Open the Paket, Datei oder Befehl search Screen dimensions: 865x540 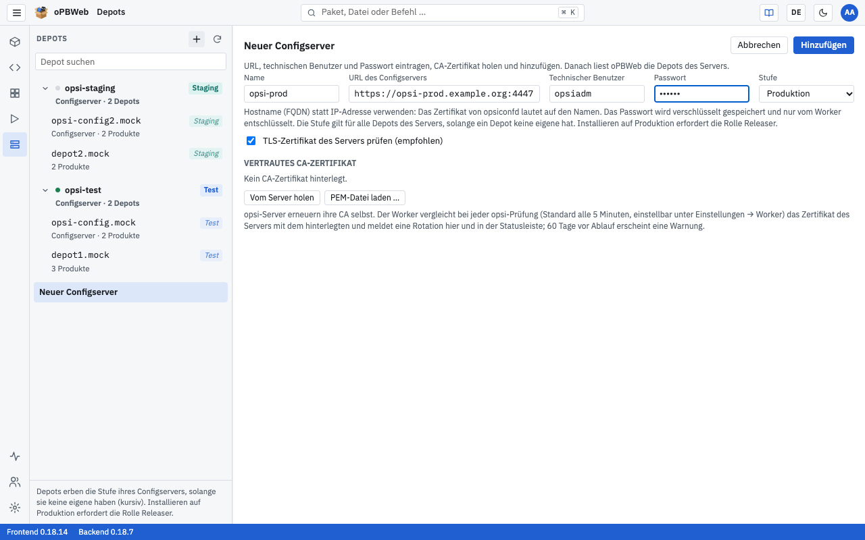[x=443, y=13]
